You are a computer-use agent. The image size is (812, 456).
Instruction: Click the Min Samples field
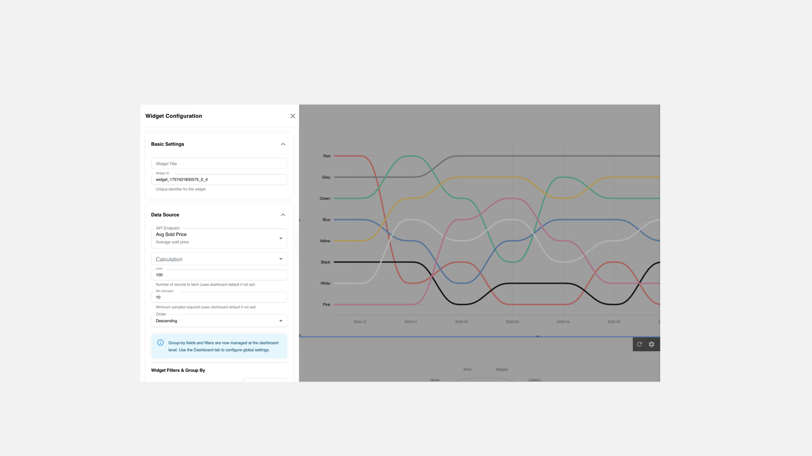pyautogui.click(x=219, y=297)
